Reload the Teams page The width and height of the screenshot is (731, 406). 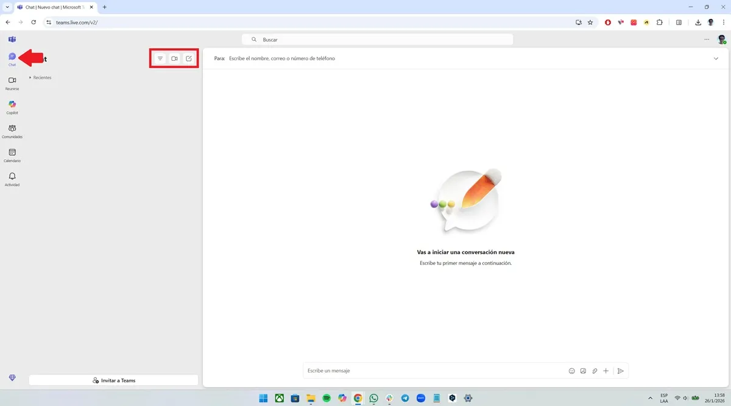34,22
